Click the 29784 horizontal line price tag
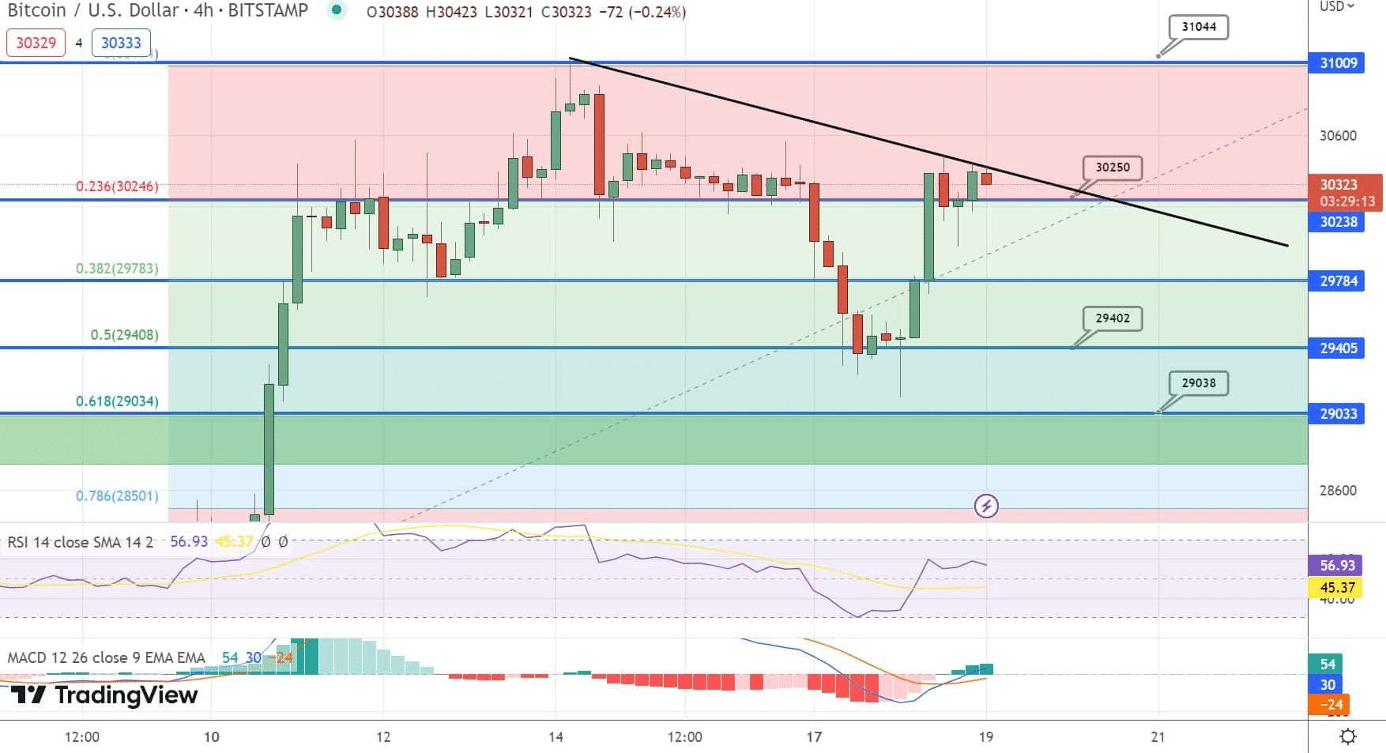The width and height of the screenshot is (1386, 753). (1338, 281)
